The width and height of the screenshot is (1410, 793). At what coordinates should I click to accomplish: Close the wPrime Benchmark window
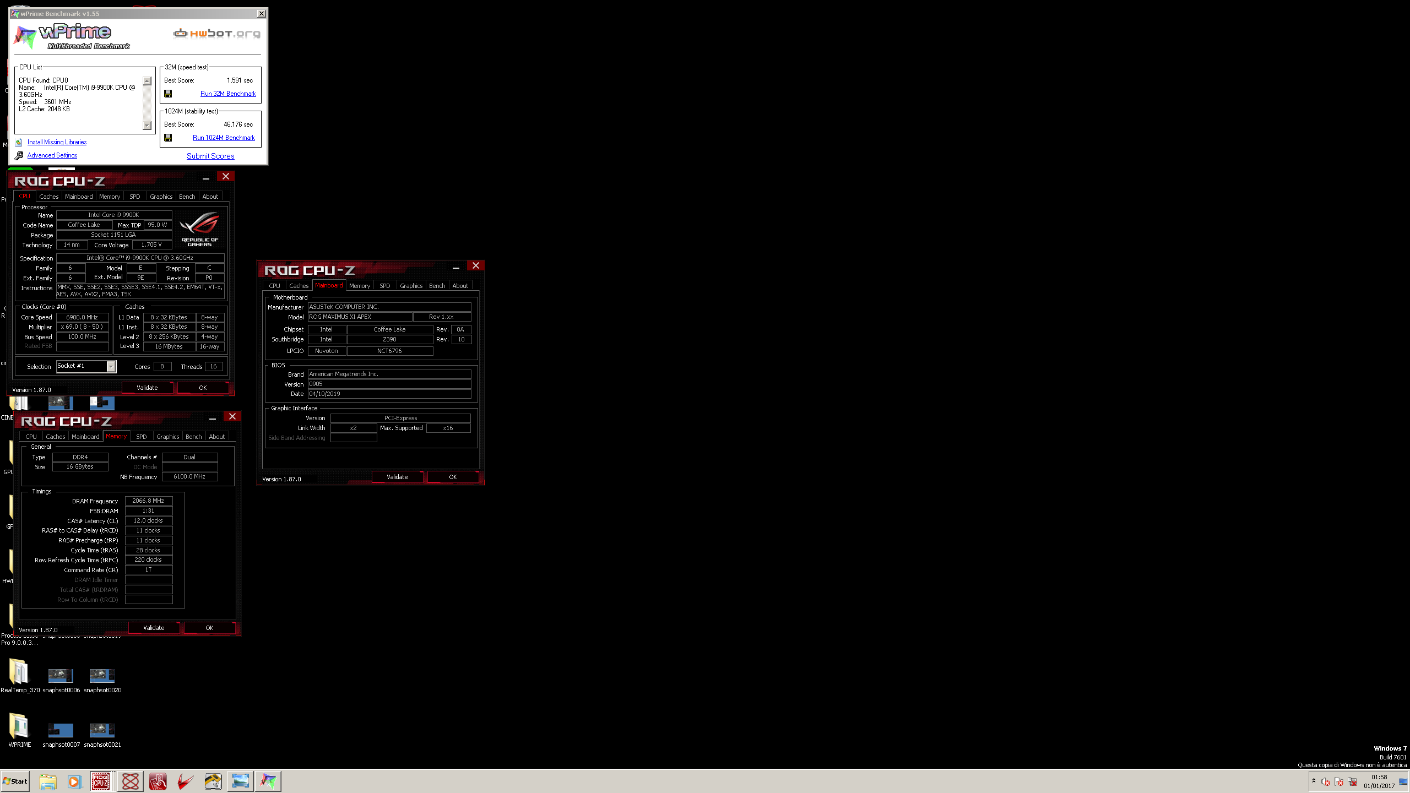click(x=262, y=13)
